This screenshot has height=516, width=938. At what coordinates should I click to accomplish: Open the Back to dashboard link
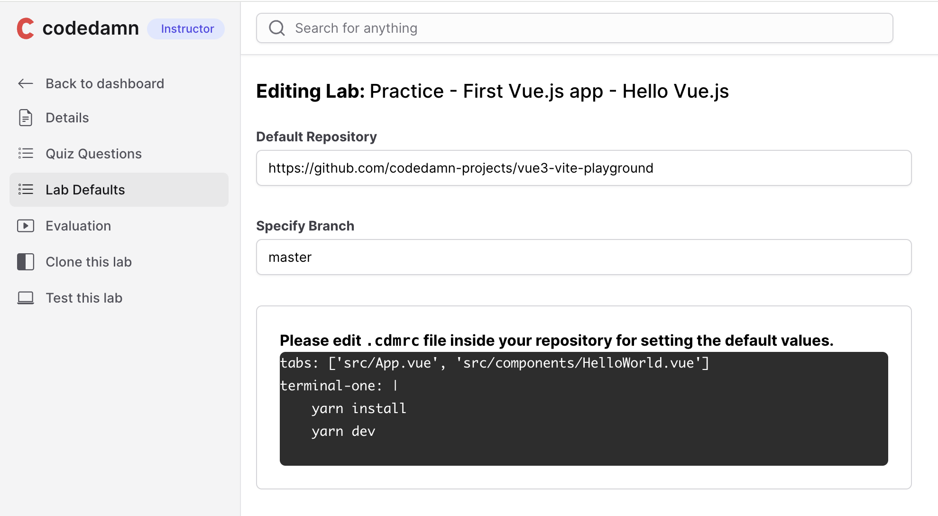(x=105, y=83)
